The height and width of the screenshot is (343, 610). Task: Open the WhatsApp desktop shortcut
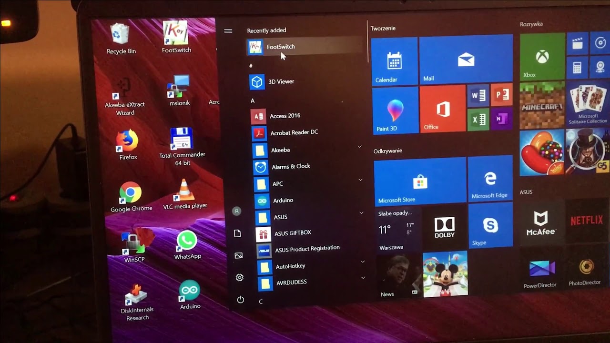point(187,245)
